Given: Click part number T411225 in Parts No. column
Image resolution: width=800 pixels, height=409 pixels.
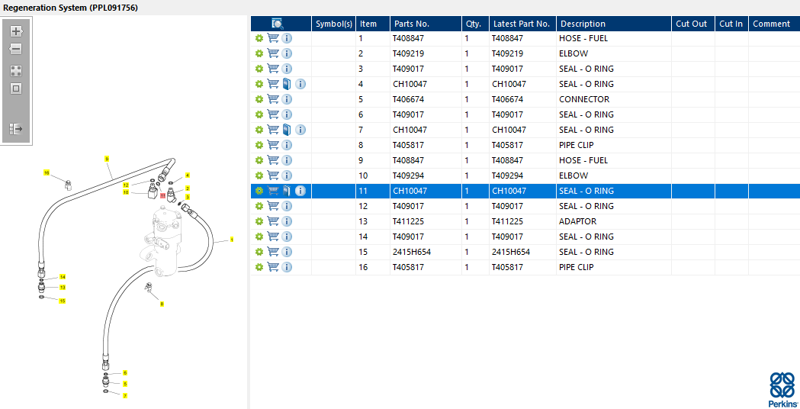Looking at the screenshot, I should click(x=408, y=221).
